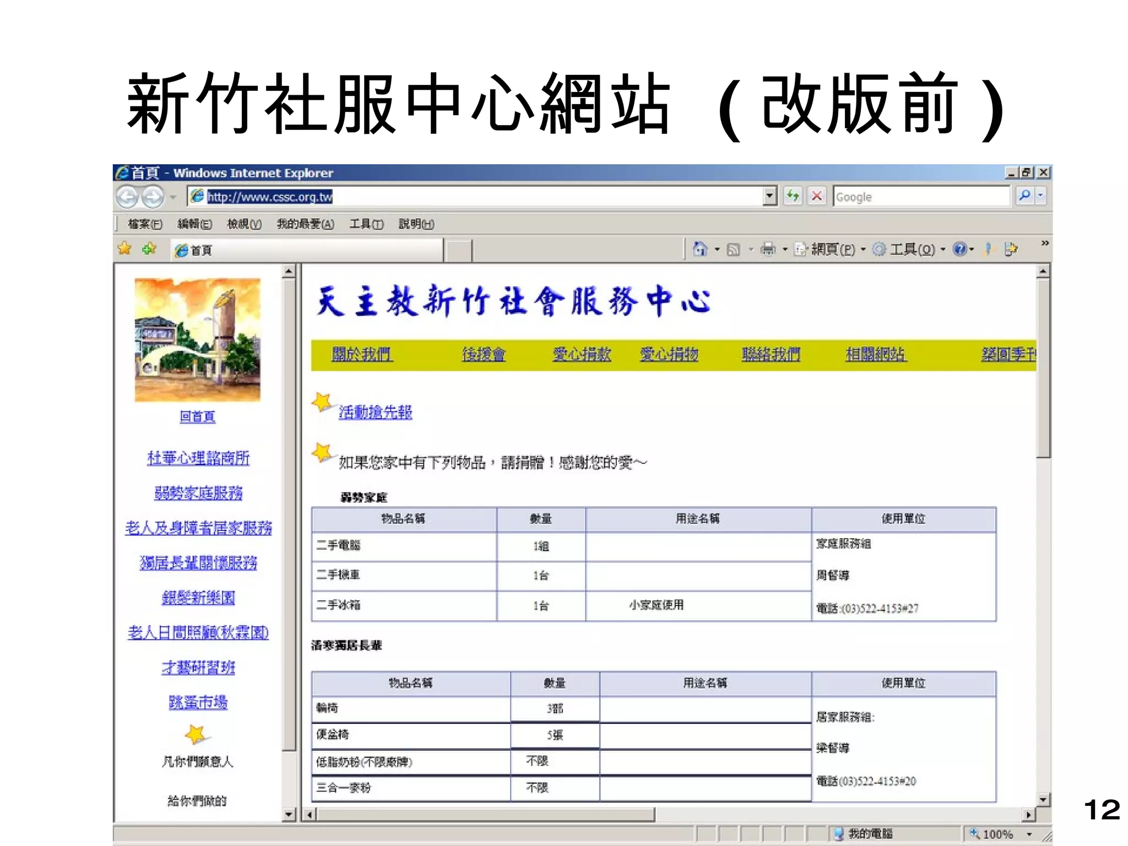Click the main page vertical scrollbar thumb
The image size is (1128, 846).
(1043, 368)
